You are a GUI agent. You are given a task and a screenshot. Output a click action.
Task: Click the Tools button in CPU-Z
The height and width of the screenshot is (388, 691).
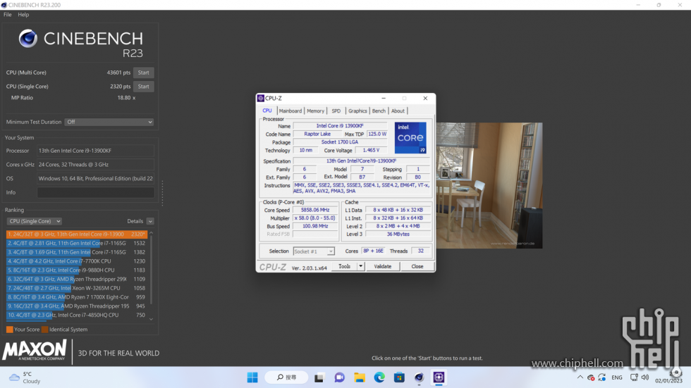344,267
